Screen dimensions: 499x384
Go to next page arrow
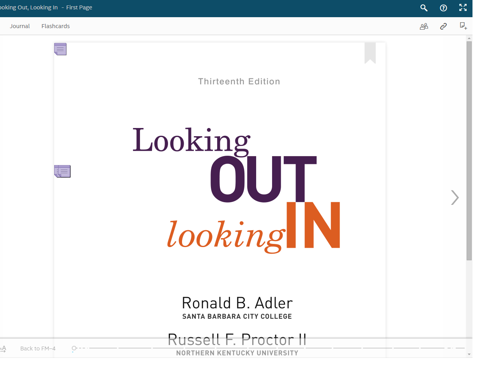pyautogui.click(x=455, y=197)
